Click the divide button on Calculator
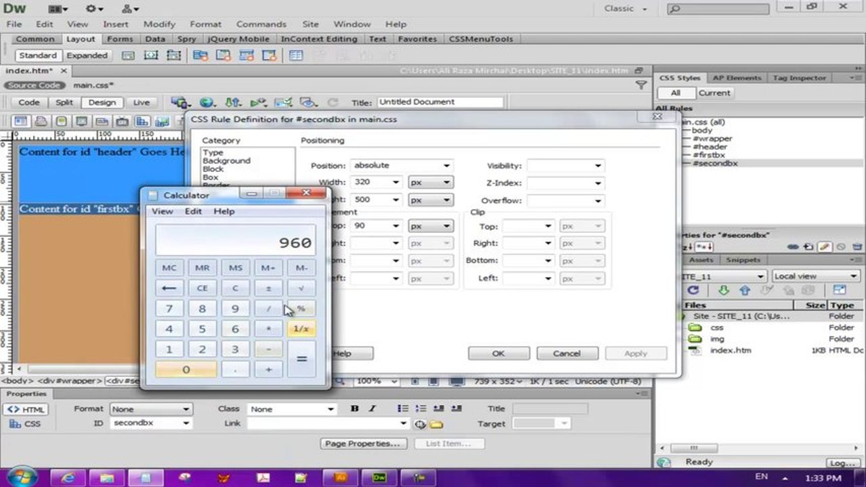 coord(268,308)
